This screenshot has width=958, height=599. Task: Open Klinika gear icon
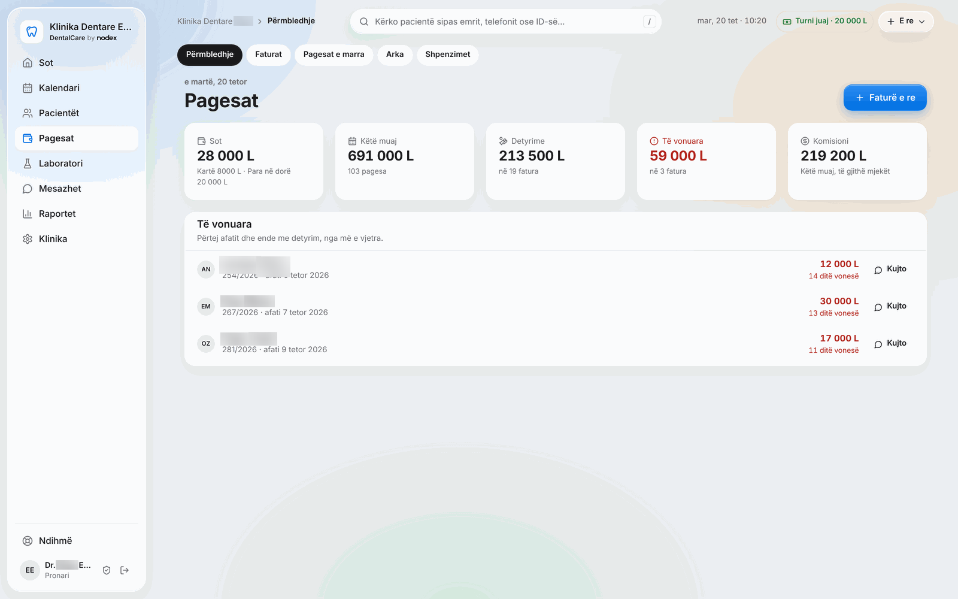pos(28,239)
